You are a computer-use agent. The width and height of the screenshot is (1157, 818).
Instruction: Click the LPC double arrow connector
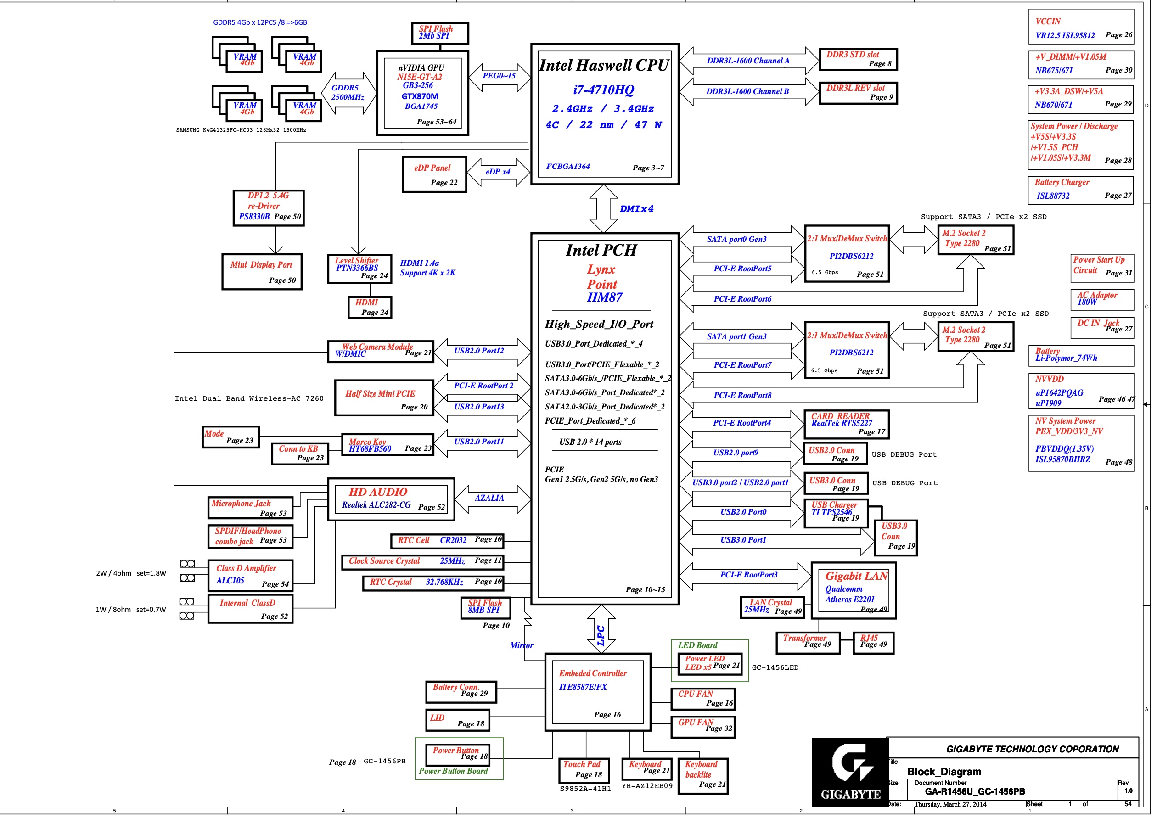tap(601, 629)
